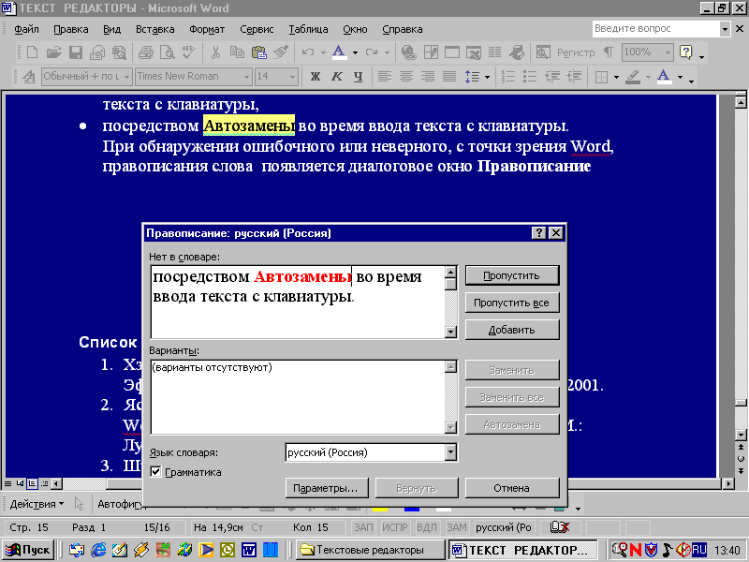Viewport: 749px width, 562px height.
Task: Open the Сервис menu
Action: tap(257, 29)
